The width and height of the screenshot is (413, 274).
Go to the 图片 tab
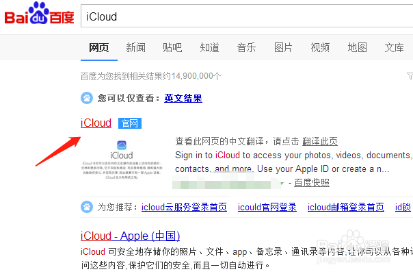[283, 47]
